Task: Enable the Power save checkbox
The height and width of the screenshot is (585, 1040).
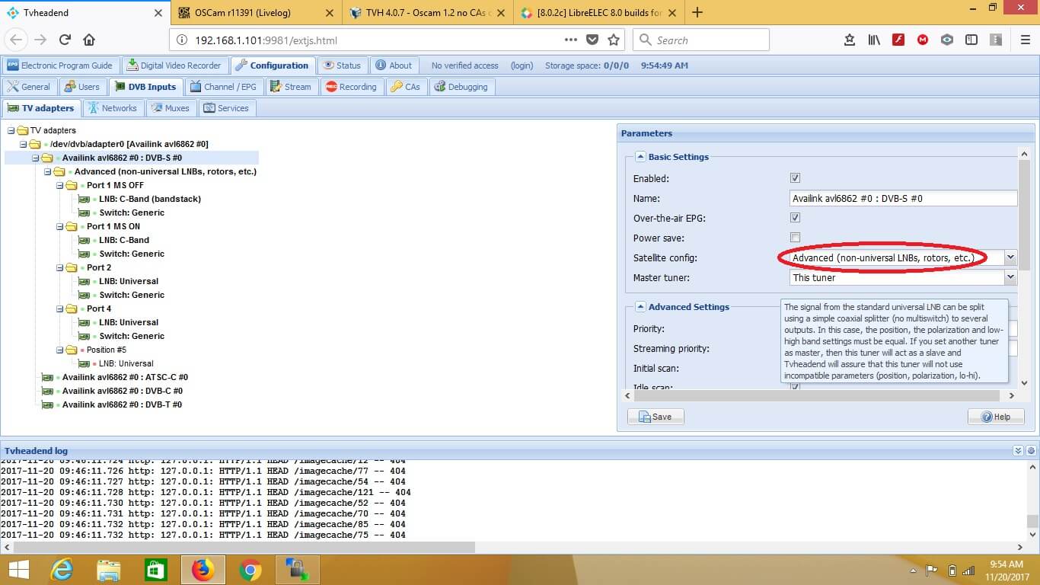Action: tap(795, 238)
